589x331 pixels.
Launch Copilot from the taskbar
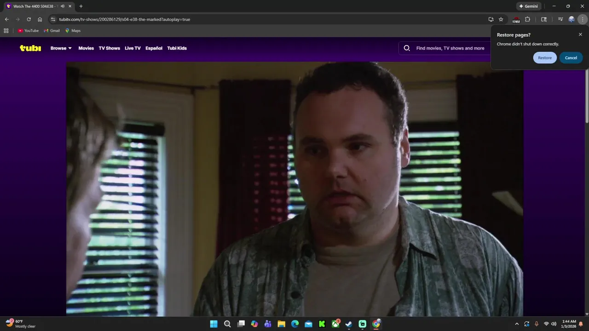[x=254, y=324]
